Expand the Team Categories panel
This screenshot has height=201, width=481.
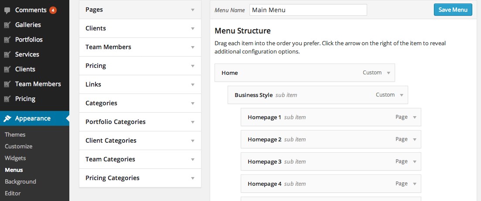click(x=192, y=159)
